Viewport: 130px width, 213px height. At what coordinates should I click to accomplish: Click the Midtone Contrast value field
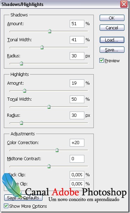[x=77, y=159]
